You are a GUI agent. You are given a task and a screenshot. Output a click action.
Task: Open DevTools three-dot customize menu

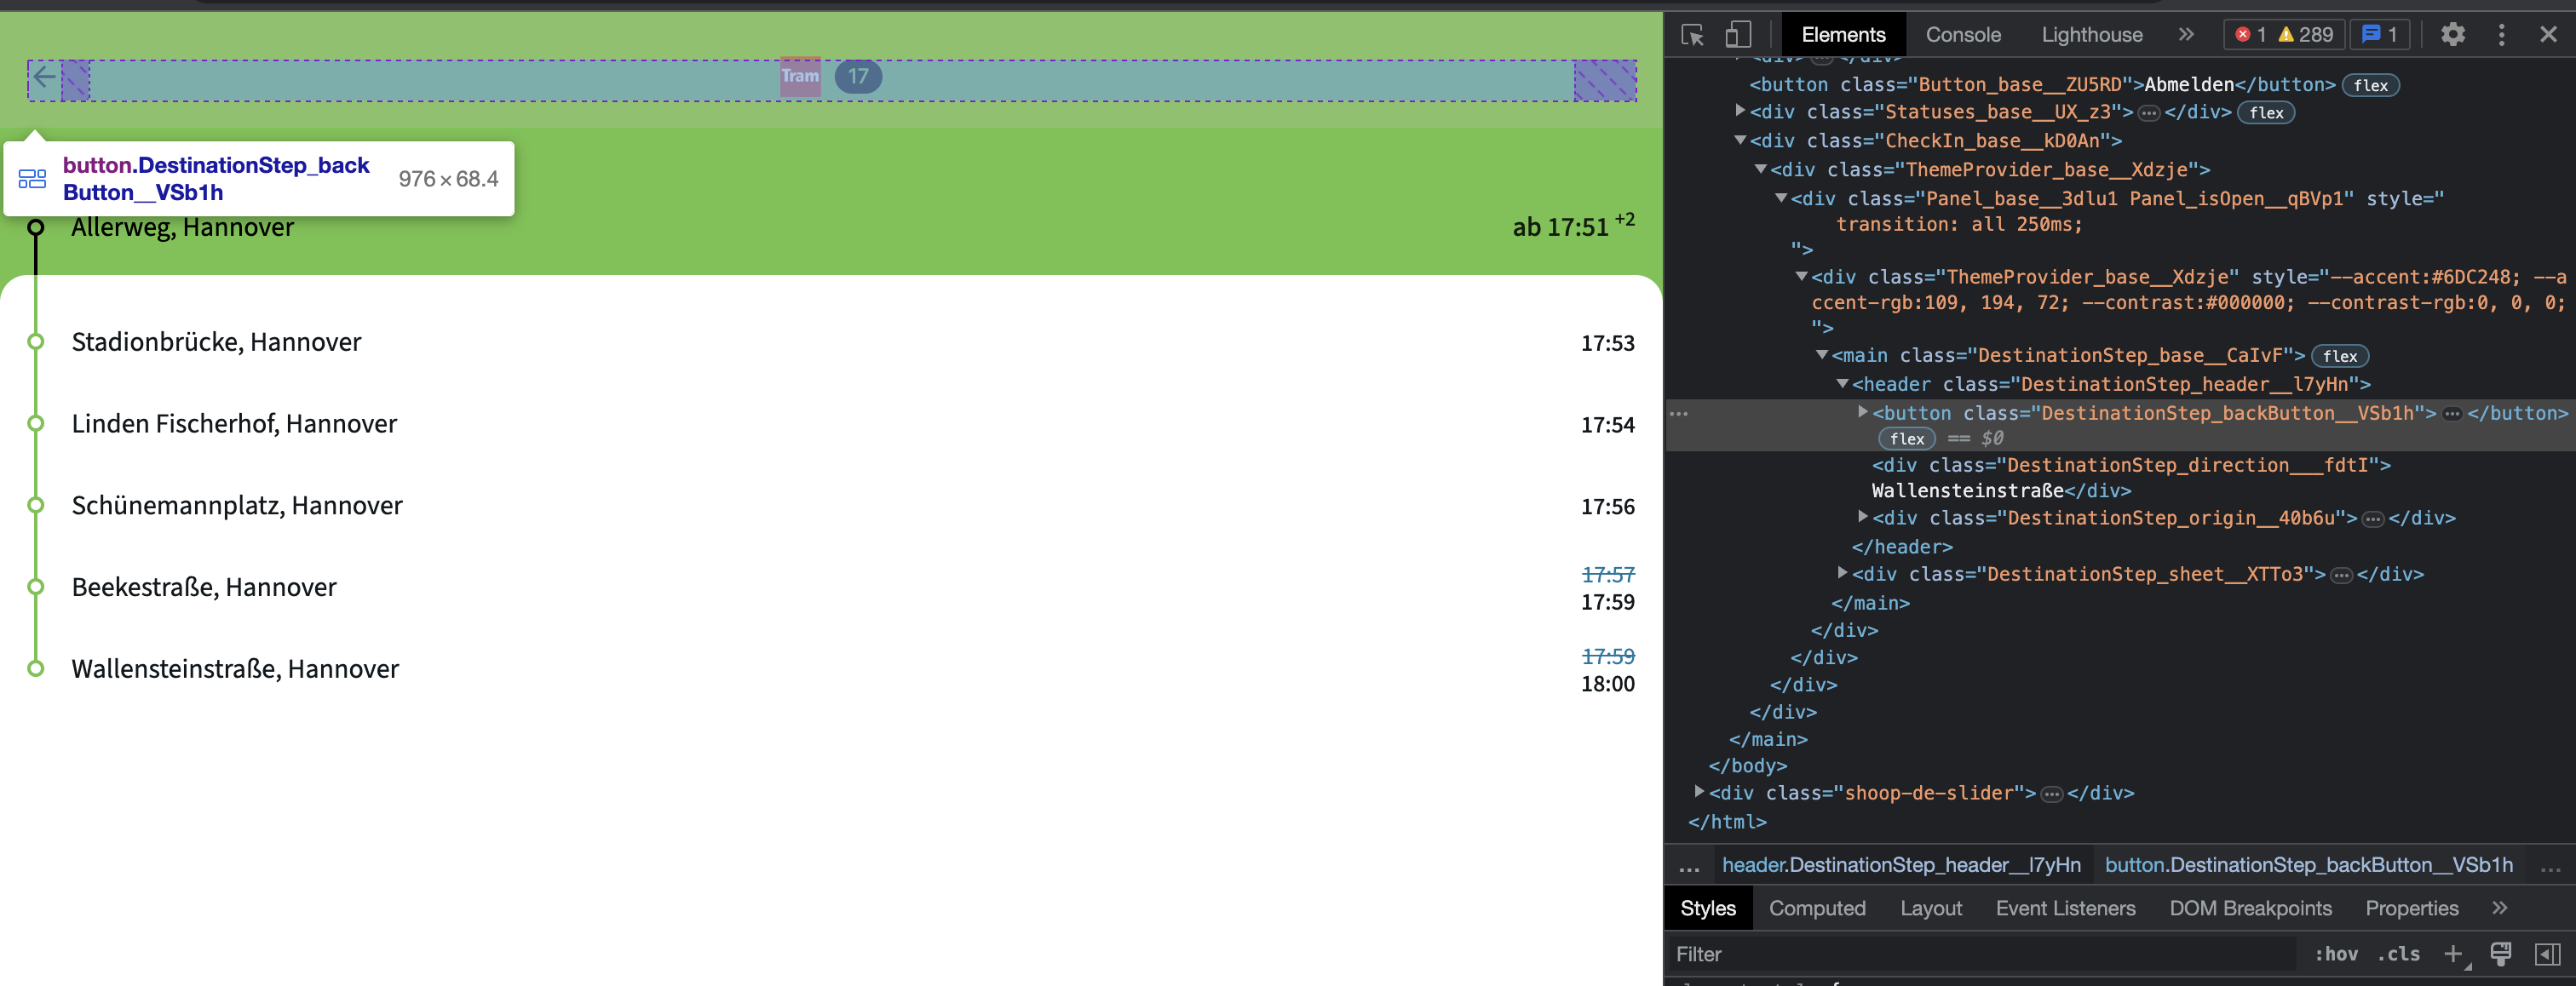coord(2501,35)
